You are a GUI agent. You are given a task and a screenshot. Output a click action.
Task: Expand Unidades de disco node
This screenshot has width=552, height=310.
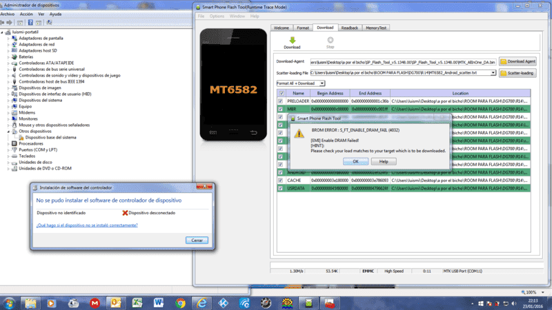[8, 163]
